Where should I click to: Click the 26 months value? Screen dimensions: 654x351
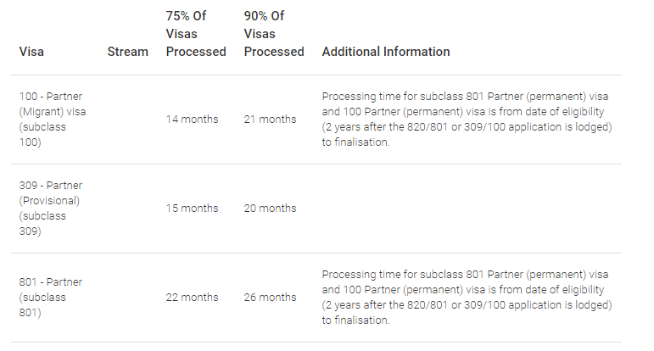270,298
